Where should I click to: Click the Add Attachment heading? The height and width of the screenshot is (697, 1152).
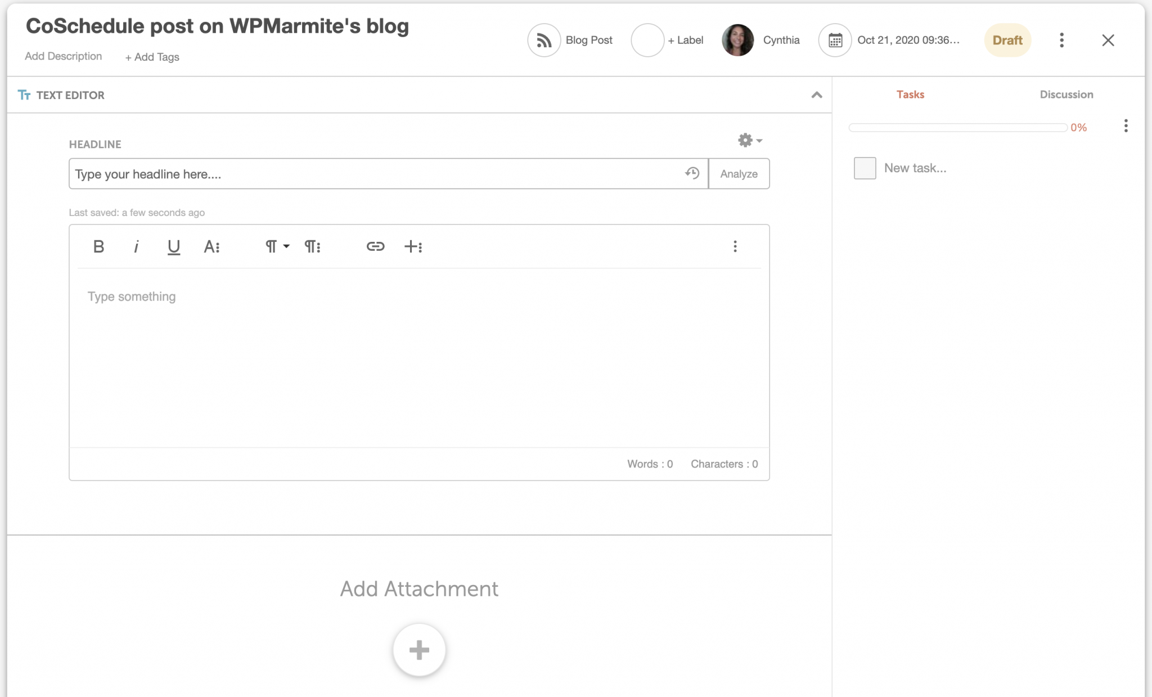419,589
